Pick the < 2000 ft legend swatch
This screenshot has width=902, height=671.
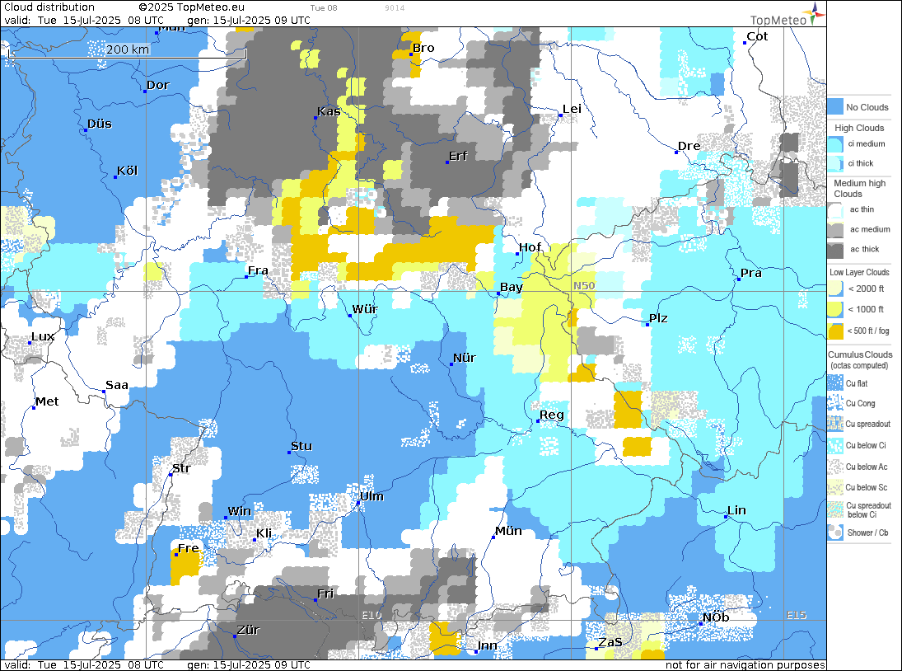(835, 289)
